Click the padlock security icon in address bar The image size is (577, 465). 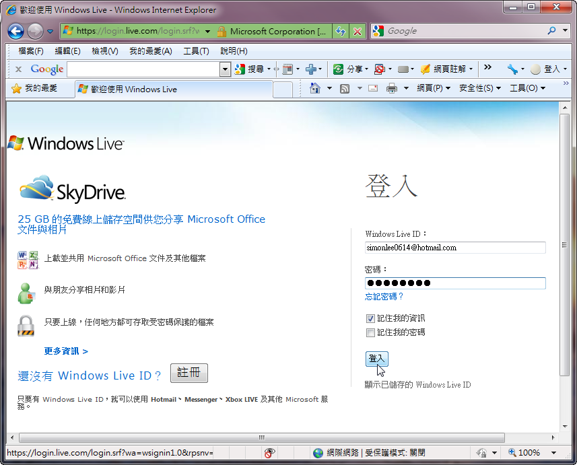(222, 31)
